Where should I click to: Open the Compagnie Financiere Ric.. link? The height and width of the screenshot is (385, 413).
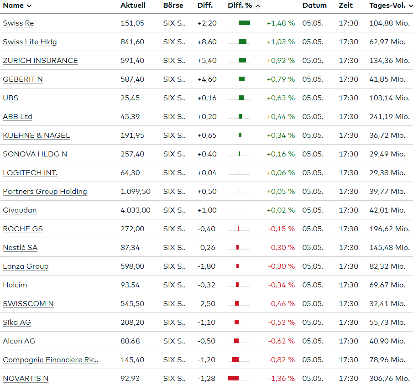click(51, 360)
